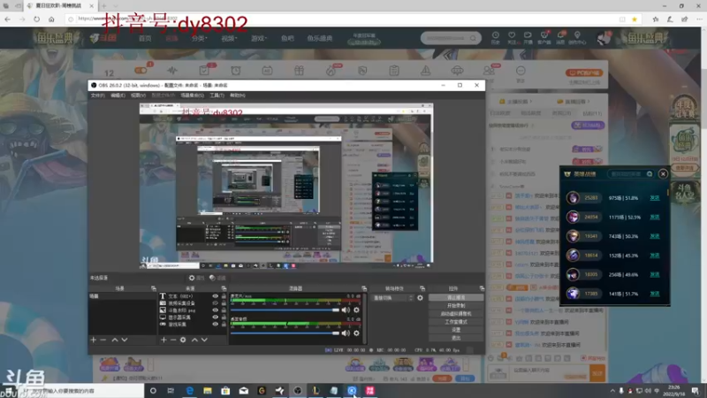Pop out the controls dock
This screenshot has height=398, width=707.
coord(482,288)
